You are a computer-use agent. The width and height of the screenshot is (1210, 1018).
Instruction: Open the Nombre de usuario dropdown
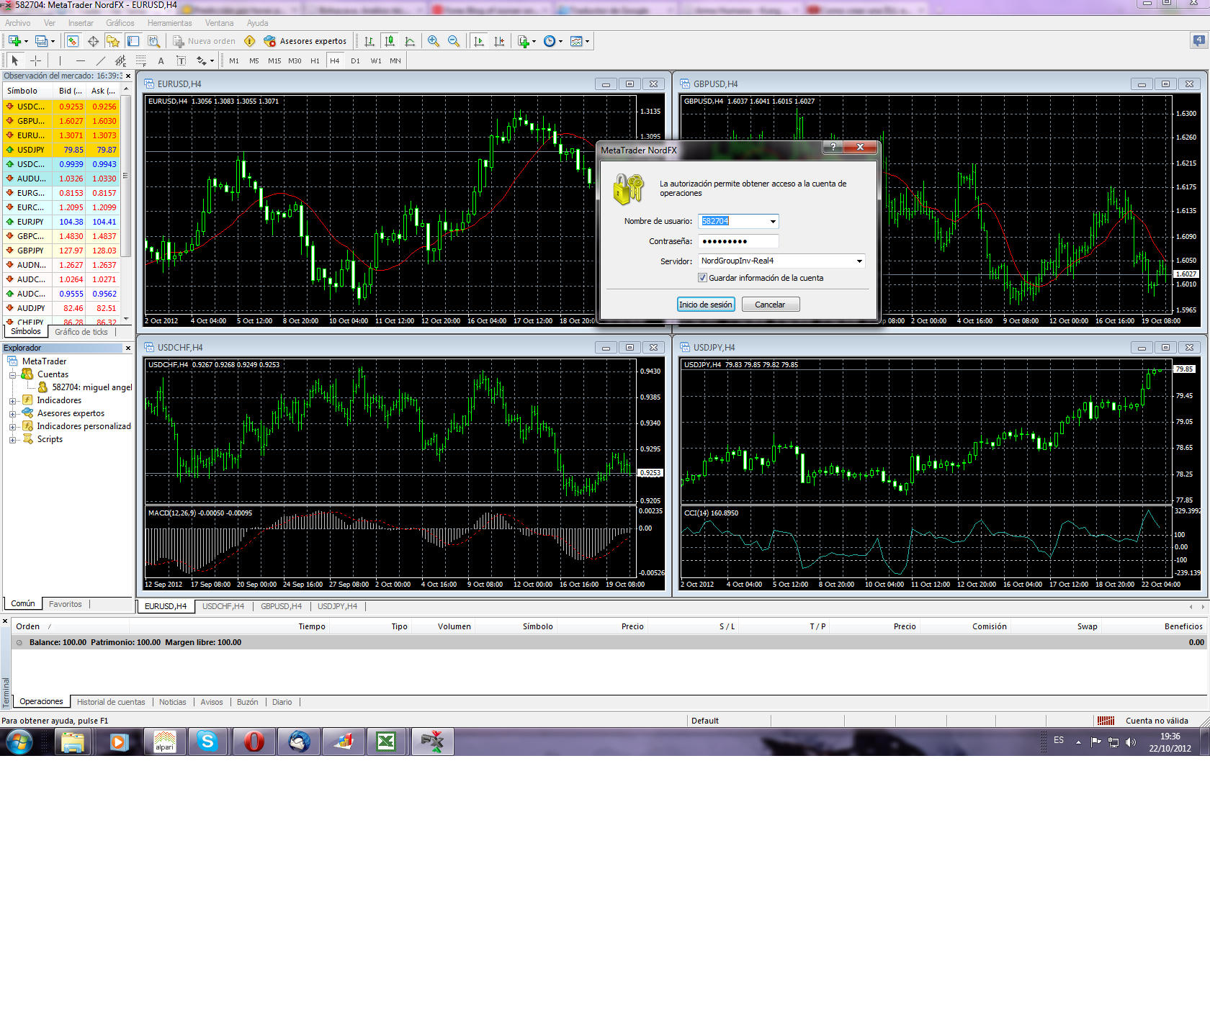point(773,221)
